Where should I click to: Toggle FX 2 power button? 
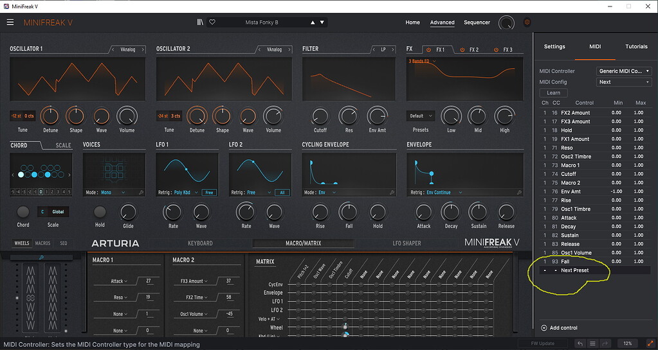462,49
